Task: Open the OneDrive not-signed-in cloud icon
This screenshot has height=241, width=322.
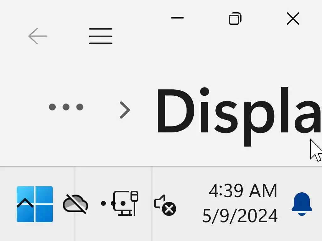Action: coord(75,204)
